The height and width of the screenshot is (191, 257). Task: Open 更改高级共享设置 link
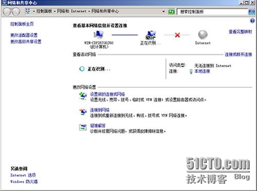pyautogui.click(x=26, y=42)
